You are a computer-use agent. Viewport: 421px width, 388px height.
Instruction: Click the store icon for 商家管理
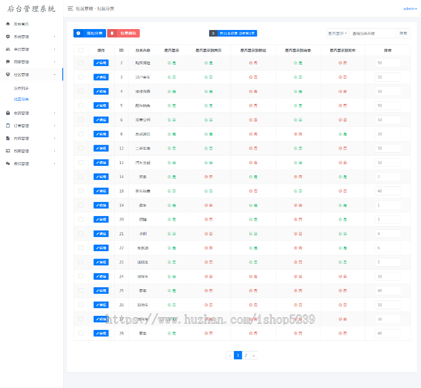8,62
